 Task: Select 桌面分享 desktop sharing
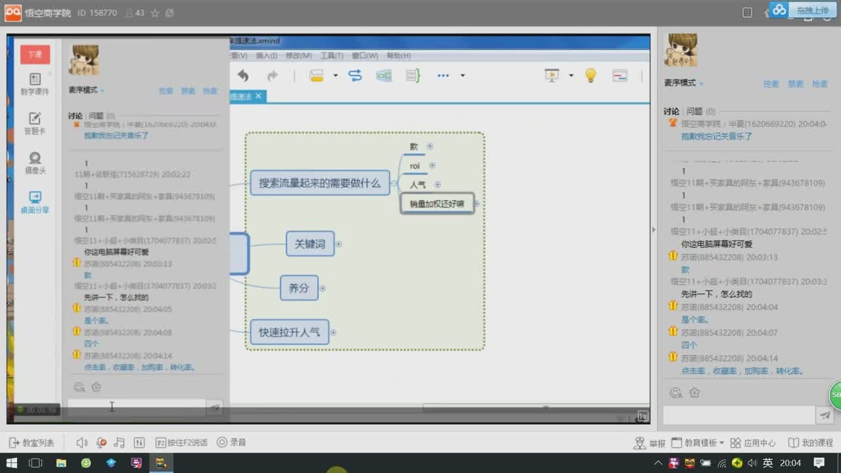[x=35, y=202]
